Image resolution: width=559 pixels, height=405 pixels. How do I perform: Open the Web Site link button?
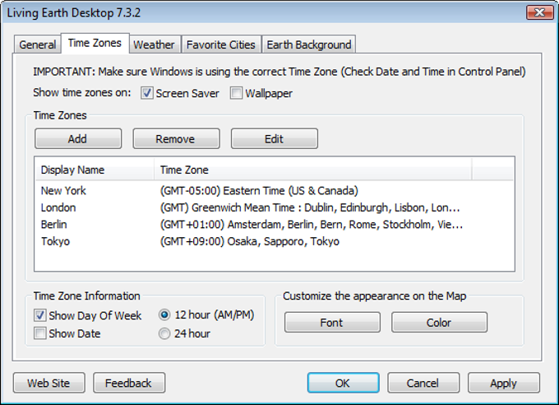click(49, 383)
